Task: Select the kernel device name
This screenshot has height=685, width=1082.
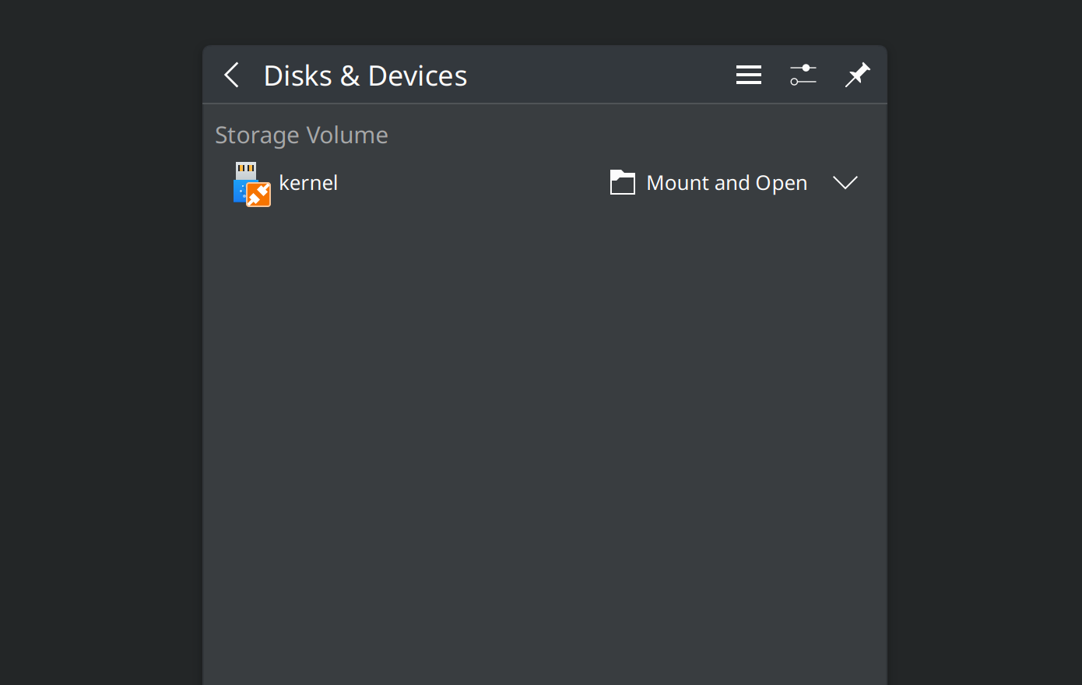Action: [x=308, y=183]
